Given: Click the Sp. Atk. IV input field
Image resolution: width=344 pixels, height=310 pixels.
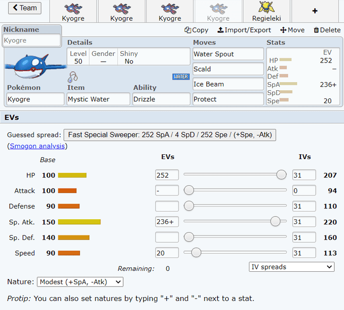Looking at the screenshot, I should (304, 222).
